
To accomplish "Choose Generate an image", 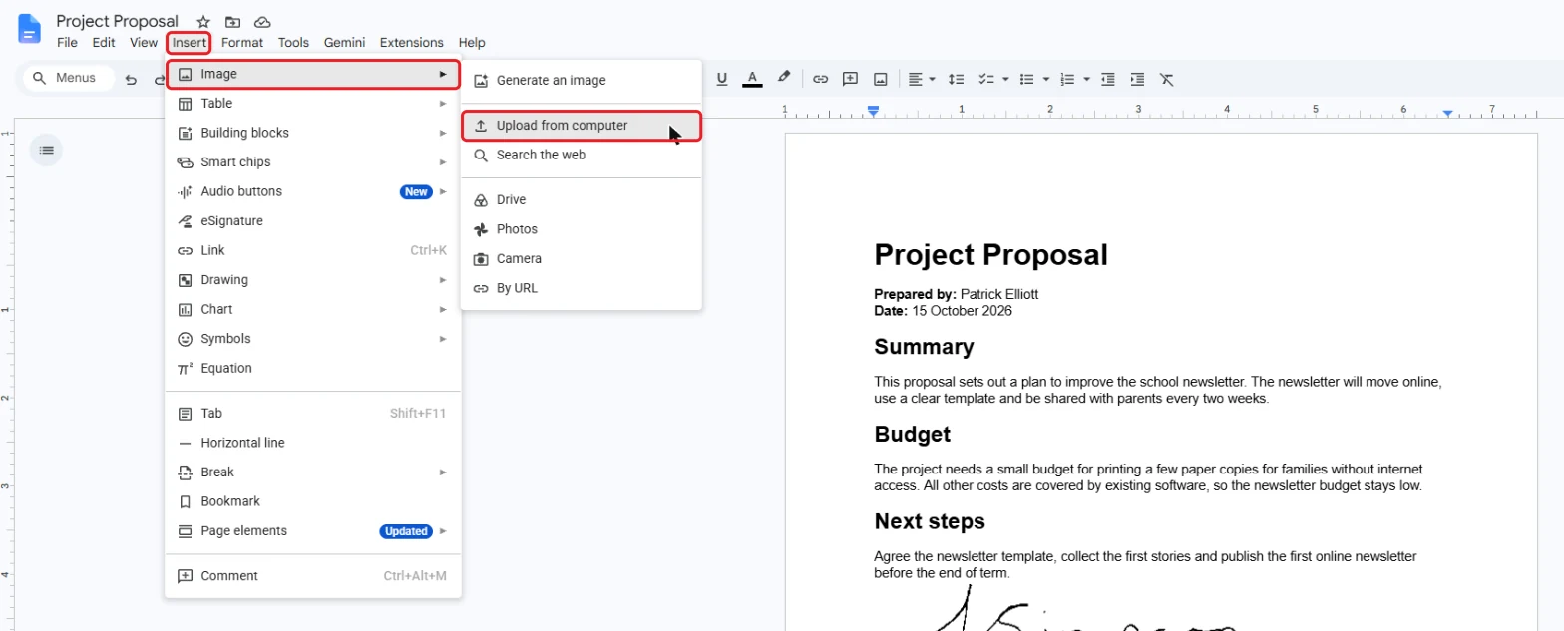I will tap(582, 81).
